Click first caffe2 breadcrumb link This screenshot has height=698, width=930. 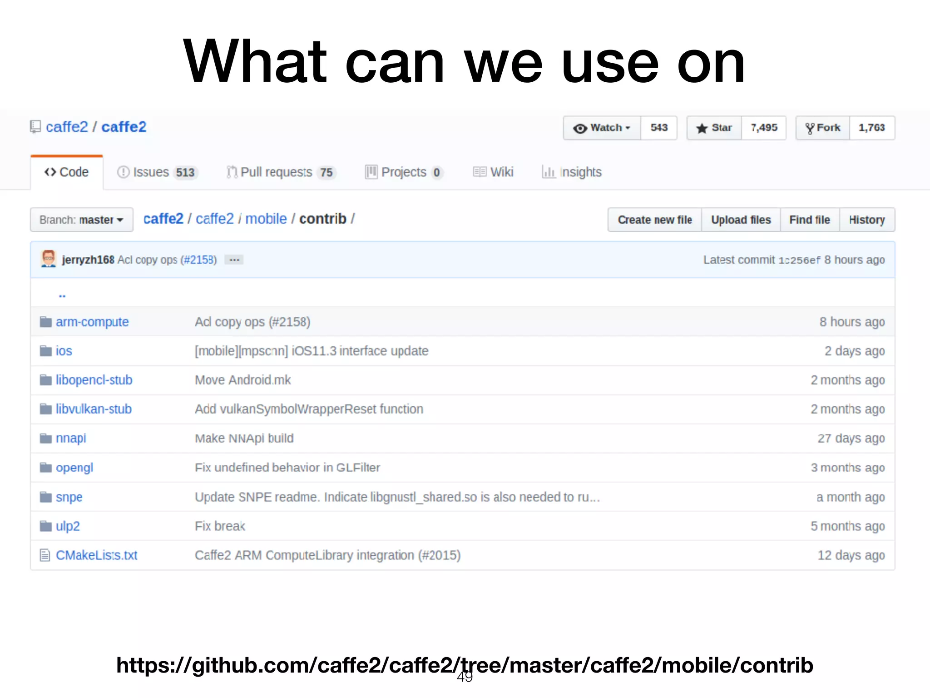pos(163,219)
